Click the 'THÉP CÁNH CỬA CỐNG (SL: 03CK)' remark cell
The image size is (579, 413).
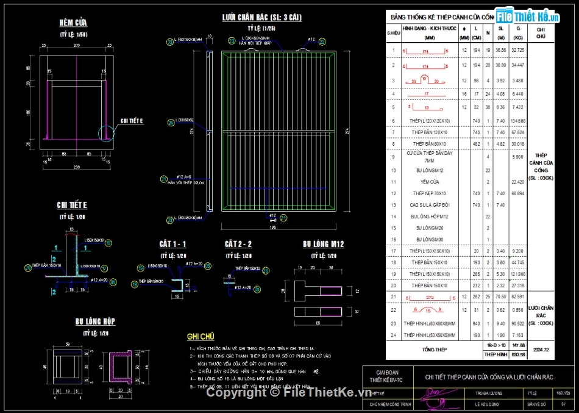coord(541,167)
